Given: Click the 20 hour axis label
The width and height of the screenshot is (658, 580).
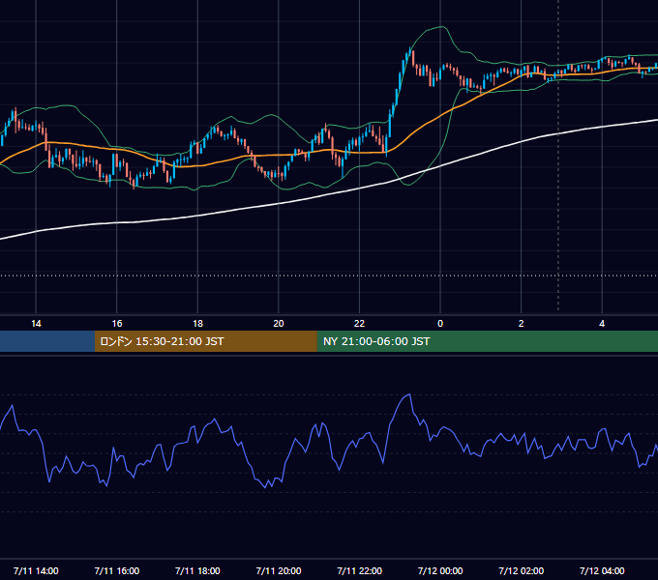Looking at the screenshot, I should (279, 324).
